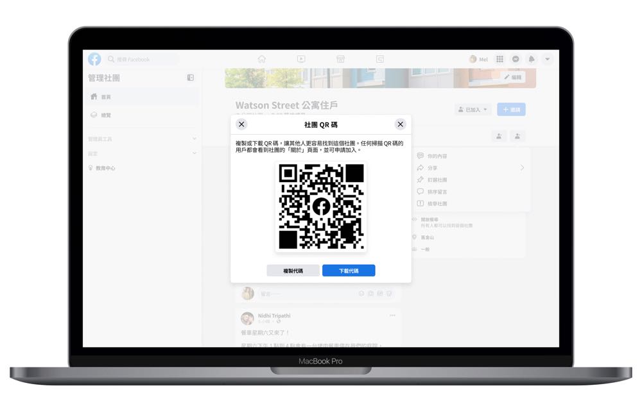Open the 分享 share menu entry
This screenshot has width=642, height=397.
click(428, 168)
